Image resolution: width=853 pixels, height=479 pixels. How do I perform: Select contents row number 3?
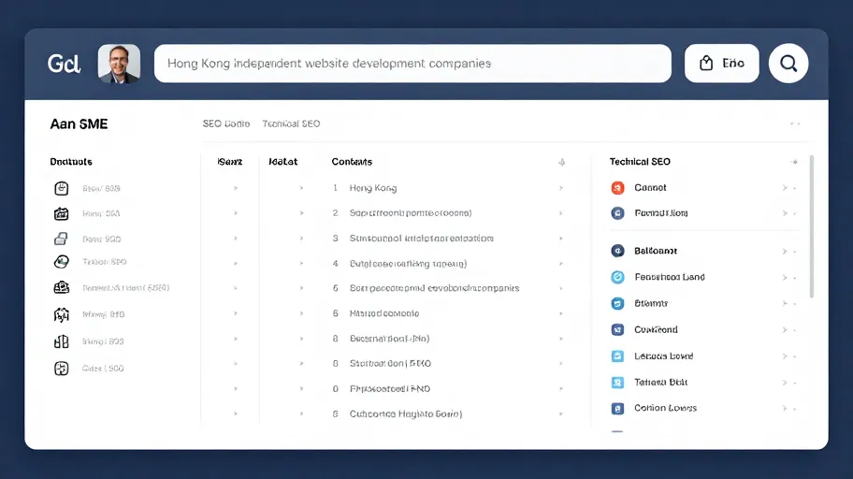(x=447, y=239)
